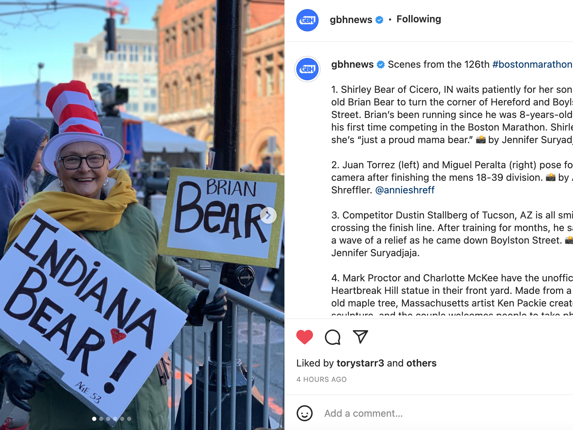Image resolution: width=573 pixels, height=430 pixels.
Task: Open torystarr3 profile from likes
Action: click(360, 363)
